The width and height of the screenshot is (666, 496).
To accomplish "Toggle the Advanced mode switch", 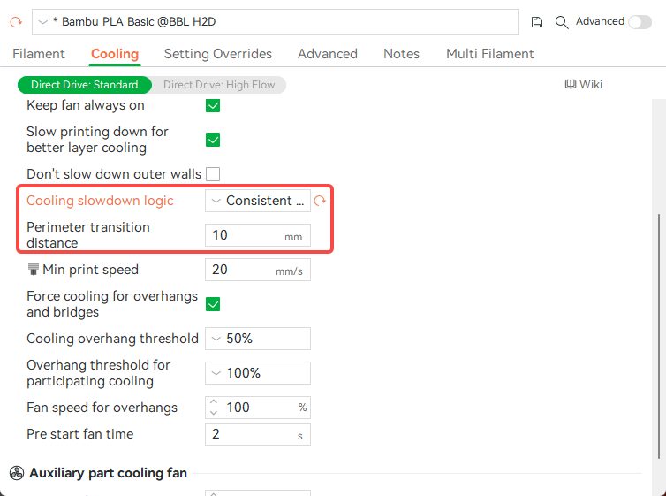I will [x=640, y=22].
